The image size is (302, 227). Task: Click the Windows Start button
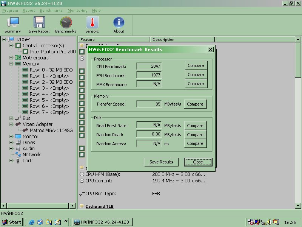pos(11,222)
